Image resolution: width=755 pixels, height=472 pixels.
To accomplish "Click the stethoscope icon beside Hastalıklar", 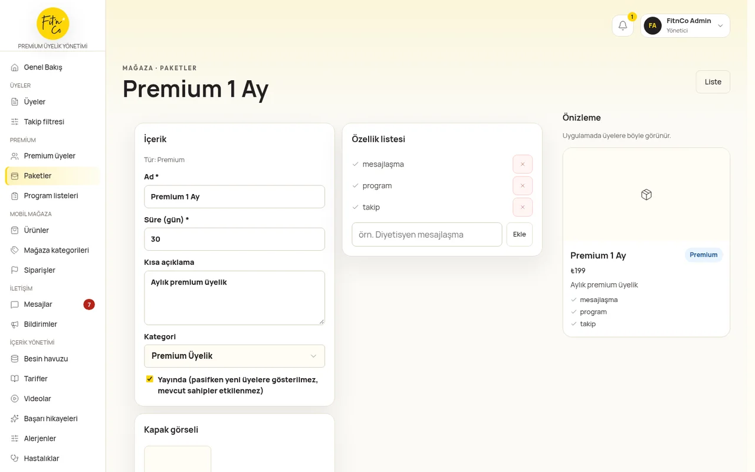I will pyautogui.click(x=15, y=458).
